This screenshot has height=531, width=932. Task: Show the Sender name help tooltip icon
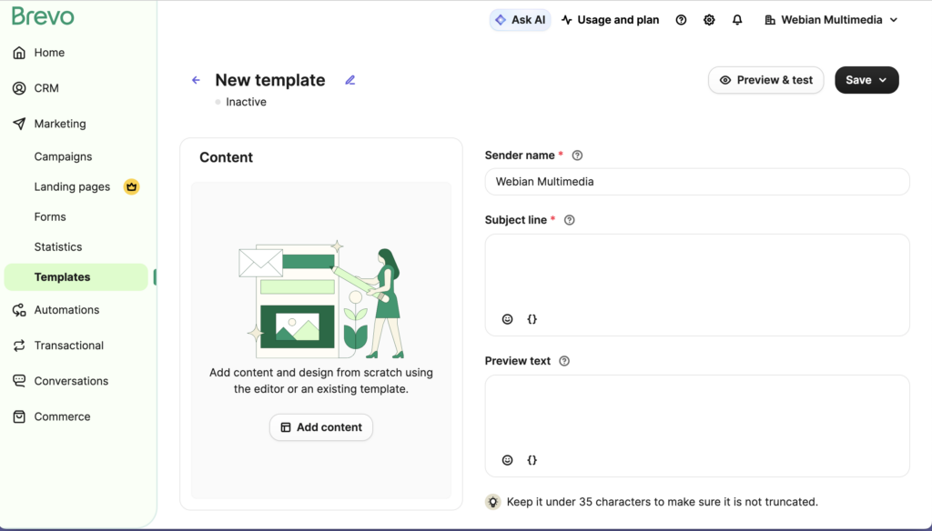click(577, 155)
